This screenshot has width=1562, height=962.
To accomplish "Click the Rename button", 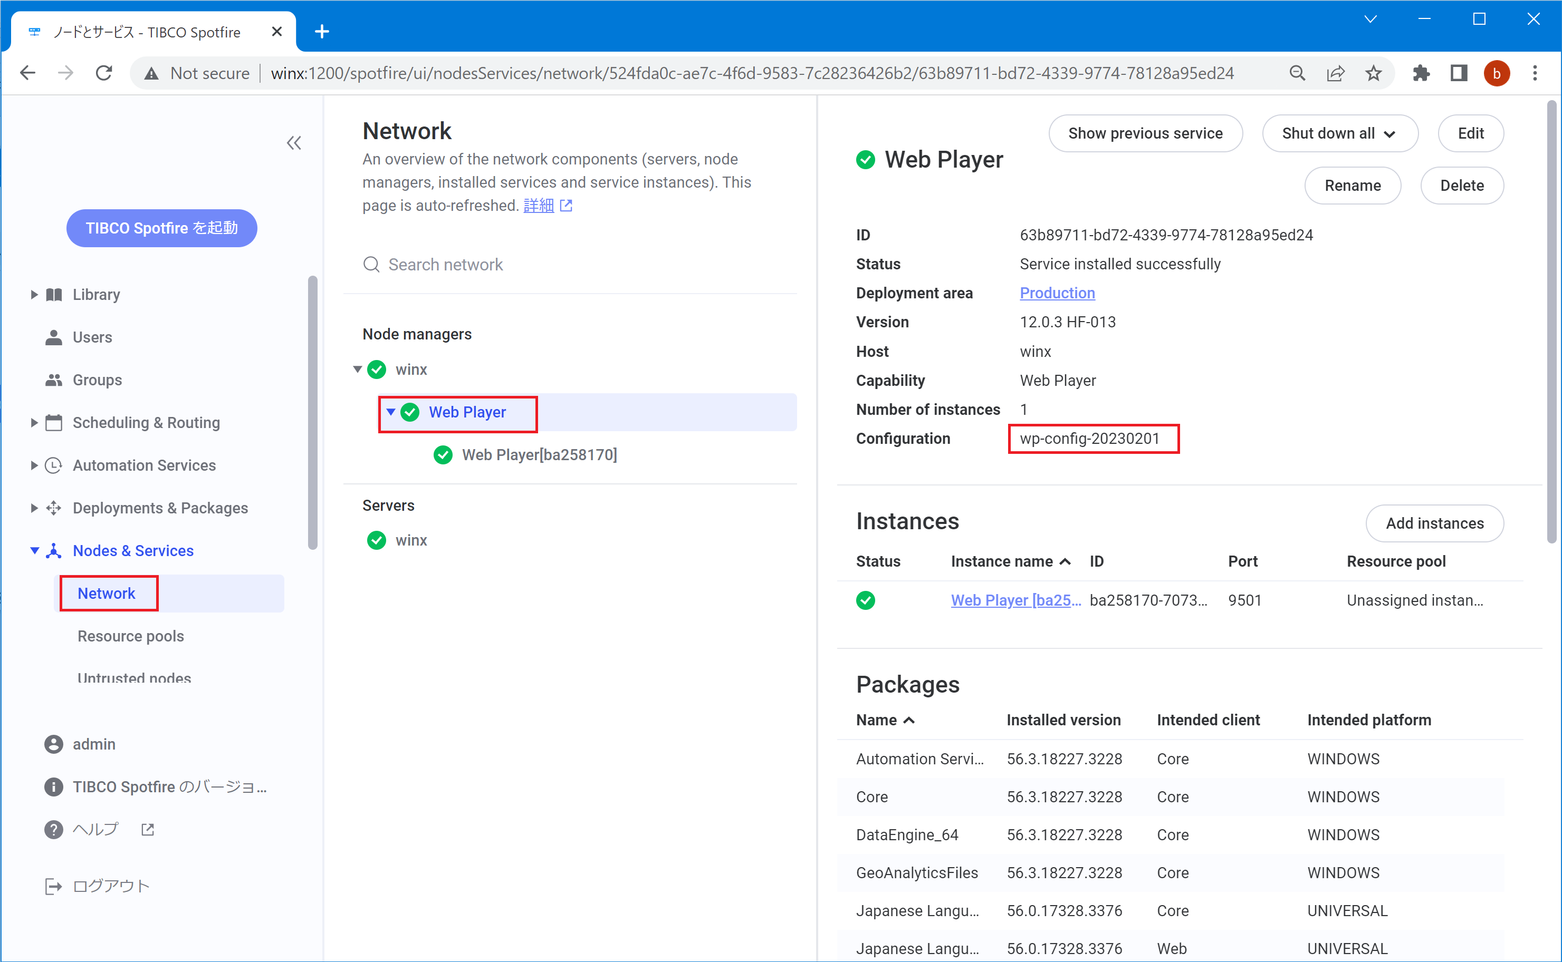I will tap(1353, 186).
